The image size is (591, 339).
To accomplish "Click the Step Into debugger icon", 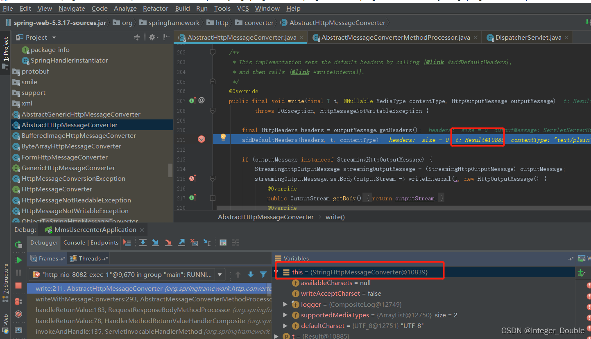I will coord(156,242).
